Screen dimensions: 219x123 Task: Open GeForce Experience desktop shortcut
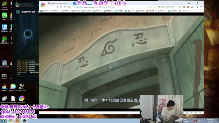5,6
